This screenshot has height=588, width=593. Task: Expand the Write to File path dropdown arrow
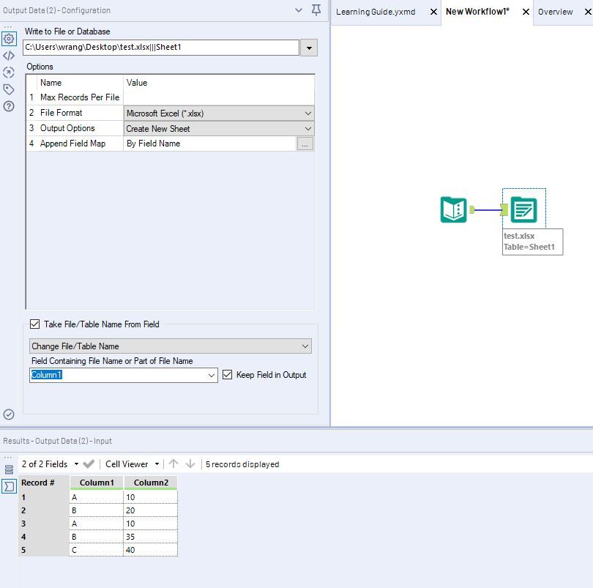(x=309, y=48)
